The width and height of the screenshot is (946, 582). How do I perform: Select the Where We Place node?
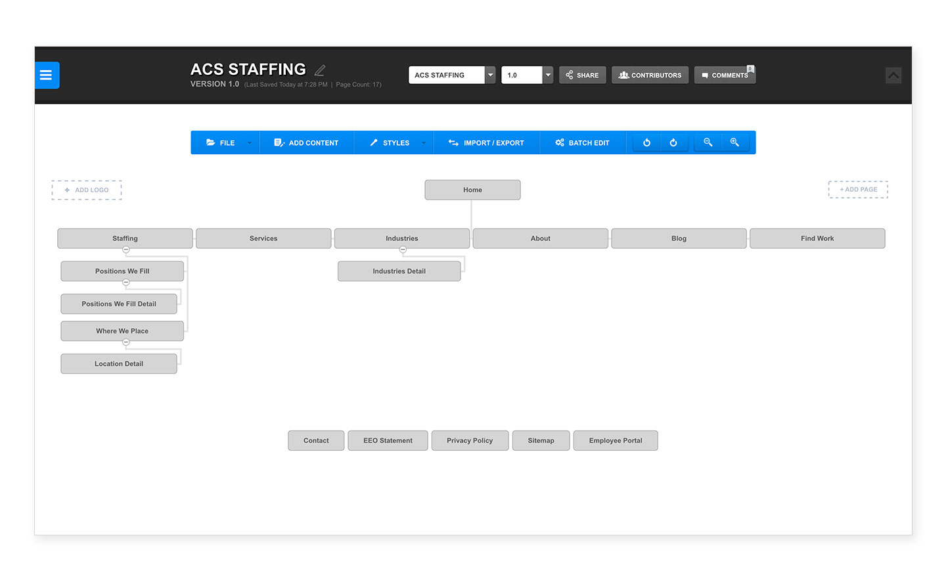(122, 331)
